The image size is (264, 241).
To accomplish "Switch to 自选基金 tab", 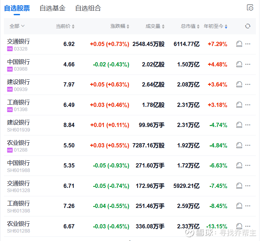I will coord(52,8).
